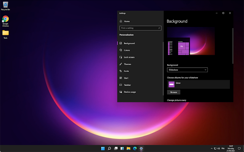The height and width of the screenshot is (152, 244).
Task: Open the notification center icon
Action: (x=239, y=149)
